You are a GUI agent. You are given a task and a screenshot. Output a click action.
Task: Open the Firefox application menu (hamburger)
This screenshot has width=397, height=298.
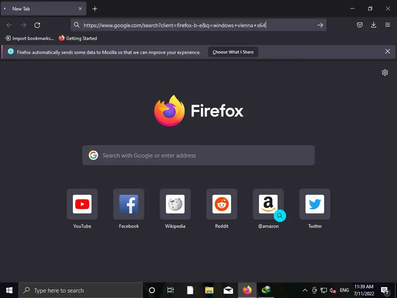point(387,25)
